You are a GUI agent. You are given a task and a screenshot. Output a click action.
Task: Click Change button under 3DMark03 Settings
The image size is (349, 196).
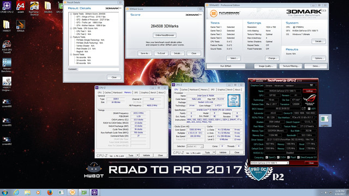click(x=272, y=58)
